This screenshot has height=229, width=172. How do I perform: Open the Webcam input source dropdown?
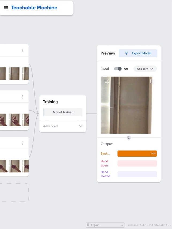tap(145, 69)
